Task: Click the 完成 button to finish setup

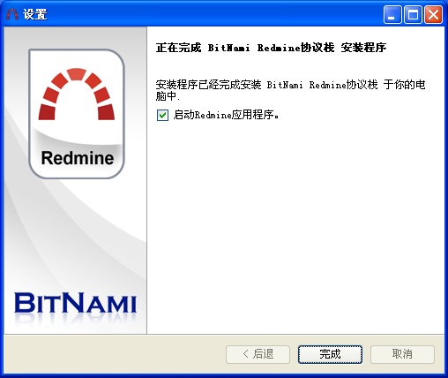Action: 330,354
